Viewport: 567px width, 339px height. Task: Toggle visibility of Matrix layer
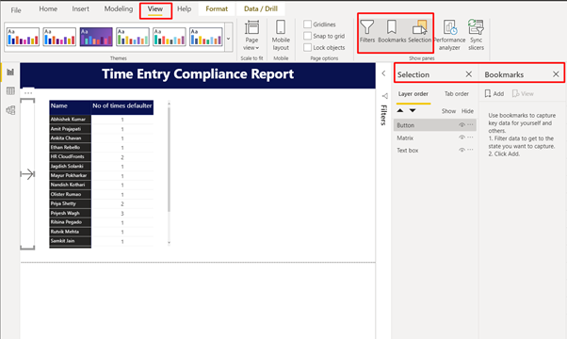(x=462, y=137)
